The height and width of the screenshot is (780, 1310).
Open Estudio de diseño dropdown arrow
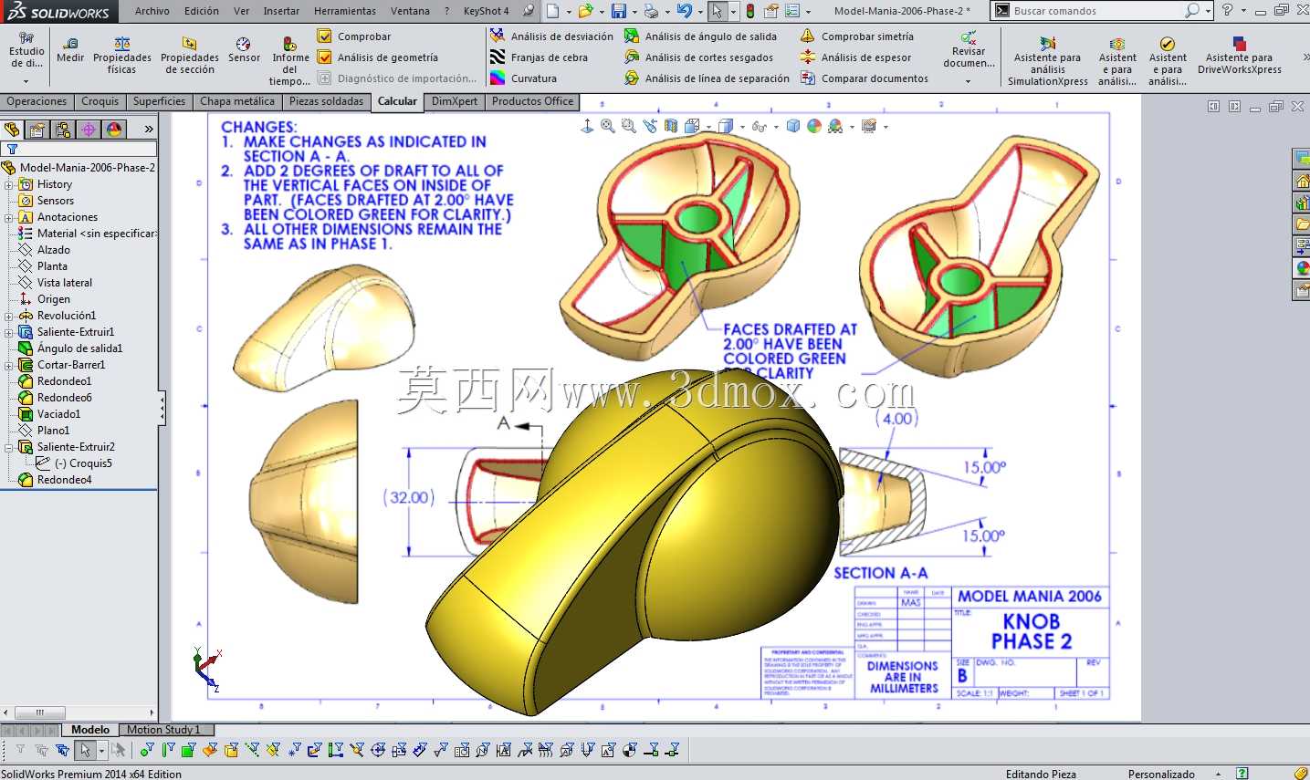pyautogui.click(x=26, y=81)
